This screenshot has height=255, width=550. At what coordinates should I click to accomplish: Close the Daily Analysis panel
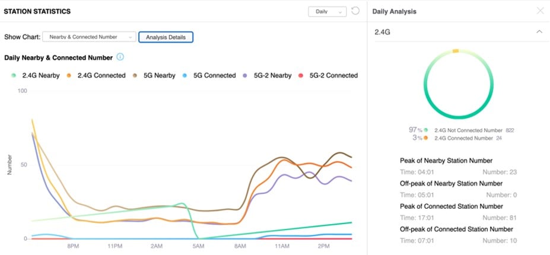(540, 11)
